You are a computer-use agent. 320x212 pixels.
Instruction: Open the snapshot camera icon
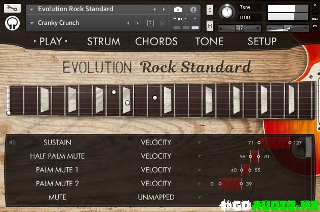178,10
